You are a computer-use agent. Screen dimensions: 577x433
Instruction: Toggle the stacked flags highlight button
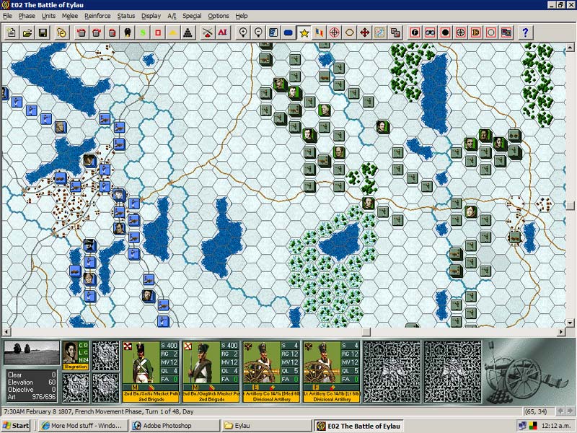pos(506,32)
